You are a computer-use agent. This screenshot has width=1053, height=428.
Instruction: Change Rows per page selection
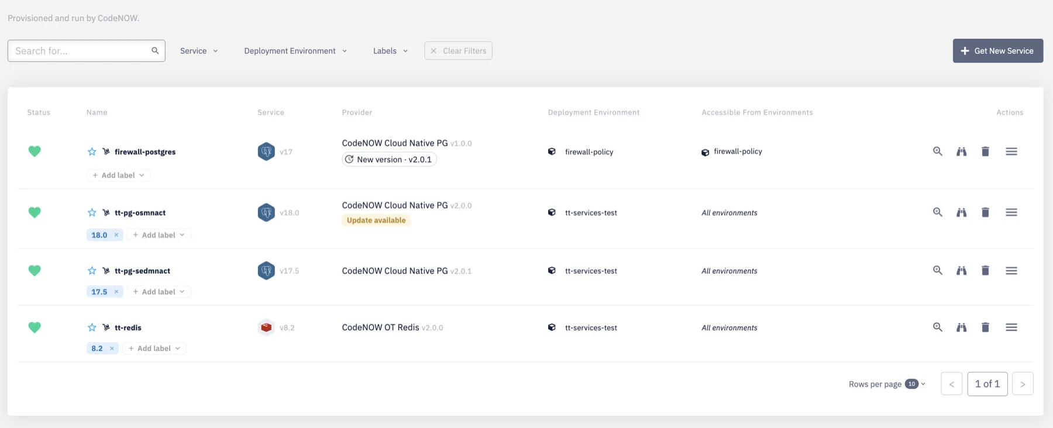pos(915,384)
